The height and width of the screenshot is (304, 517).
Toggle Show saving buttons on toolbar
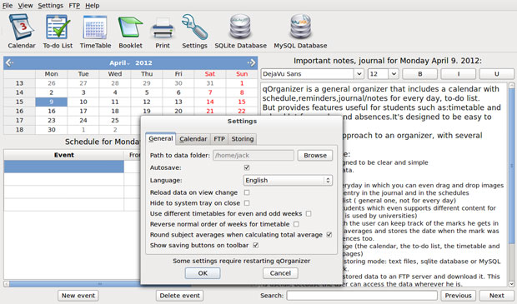255,245
